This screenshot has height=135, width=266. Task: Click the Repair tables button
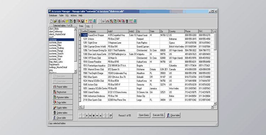62,87
